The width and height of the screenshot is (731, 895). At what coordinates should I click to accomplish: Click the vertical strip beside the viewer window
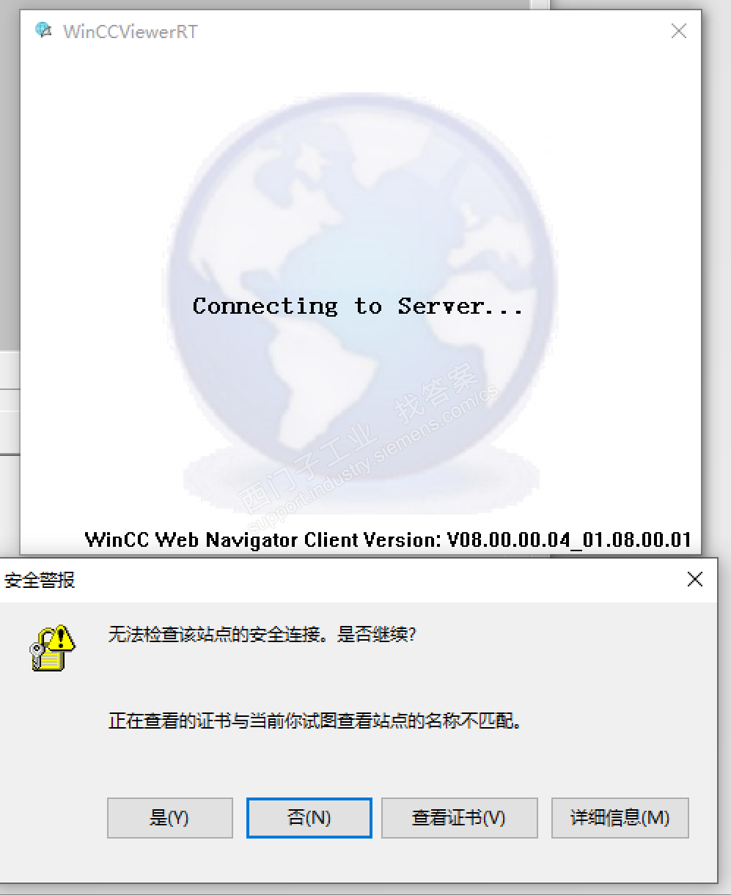[540, 4]
